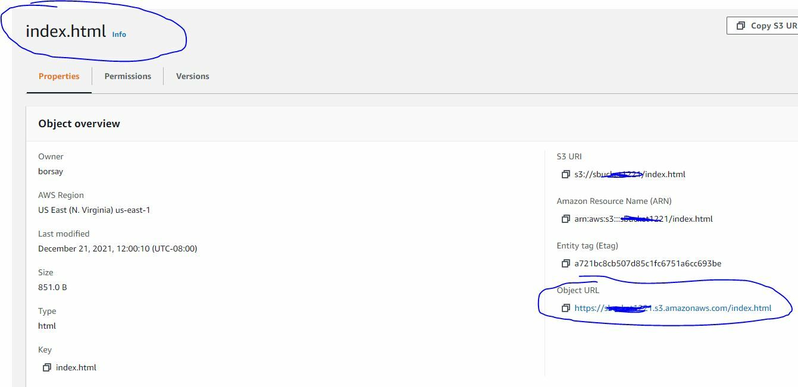798x387 pixels.
Task: Click the s3:// URI path text
Action: tap(630, 174)
